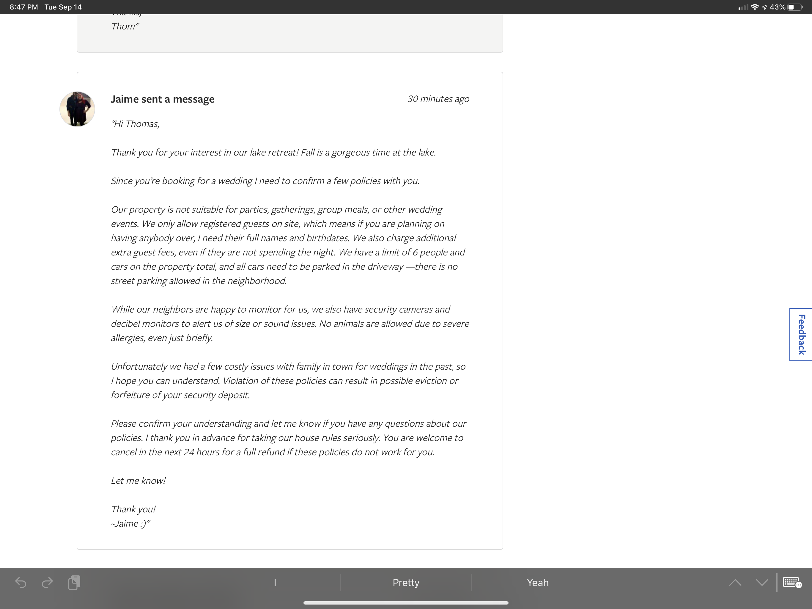Tap the Paste clipboard icon
812x609 pixels.
(75, 583)
